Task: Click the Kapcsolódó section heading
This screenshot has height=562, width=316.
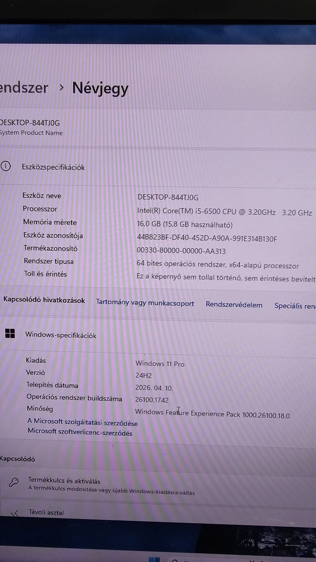Action: [x=17, y=459]
